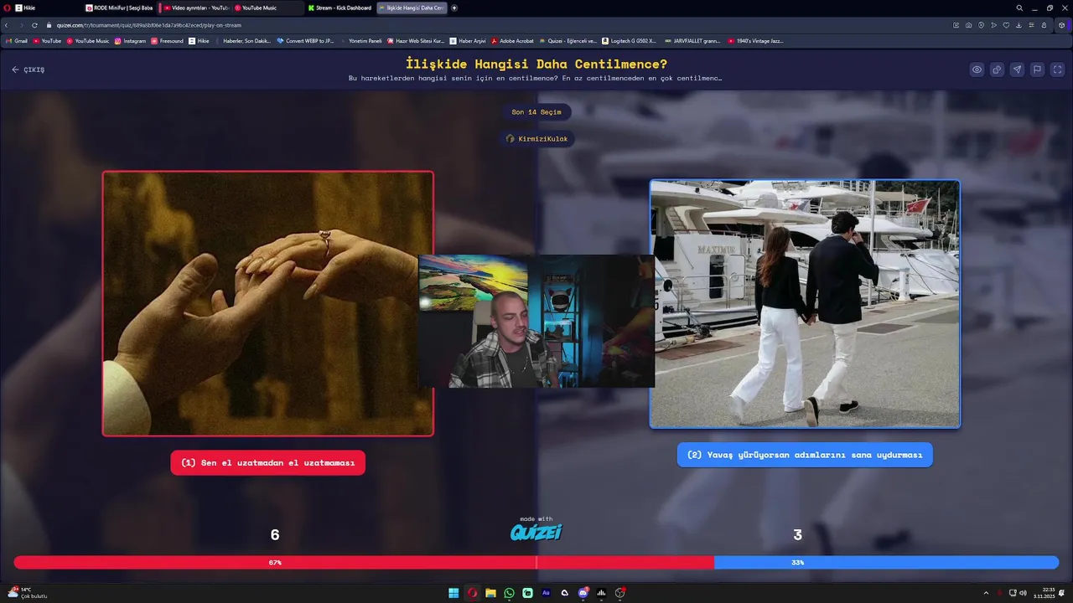Show hidden system tray icons
This screenshot has height=603, width=1073.
(986, 593)
